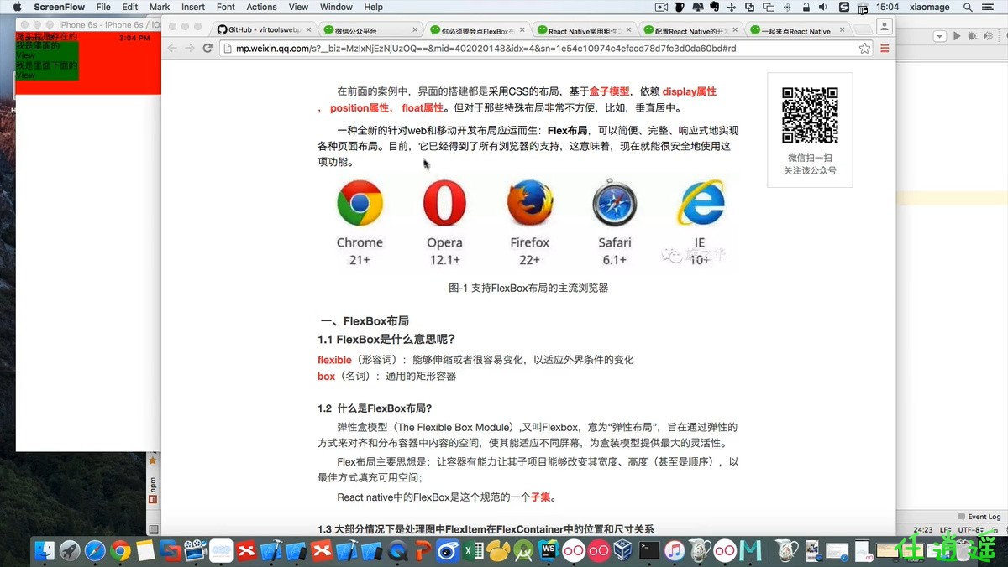Open the Insert menu
Viewport: 1008px width, 567px height.
point(193,7)
